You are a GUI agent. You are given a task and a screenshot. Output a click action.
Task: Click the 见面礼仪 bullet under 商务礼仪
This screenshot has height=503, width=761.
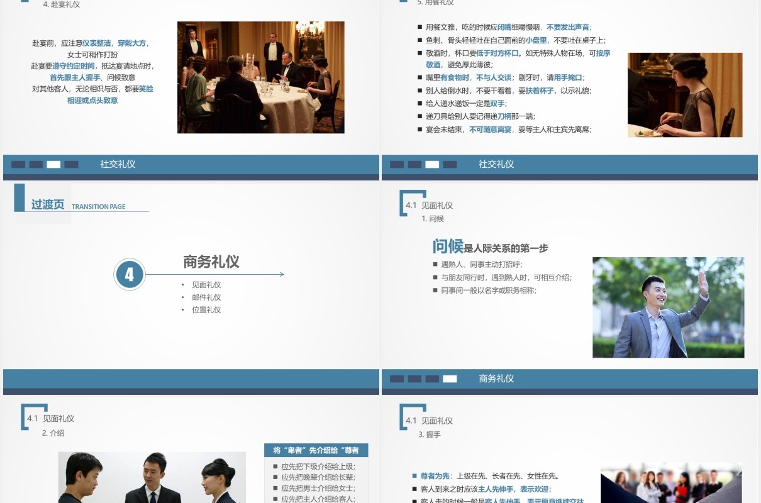click(206, 285)
